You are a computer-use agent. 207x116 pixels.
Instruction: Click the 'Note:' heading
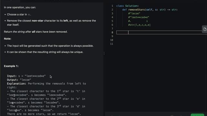[7, 39]
